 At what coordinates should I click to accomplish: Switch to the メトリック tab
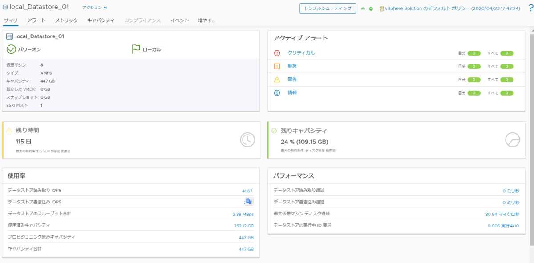coord(66,20)
